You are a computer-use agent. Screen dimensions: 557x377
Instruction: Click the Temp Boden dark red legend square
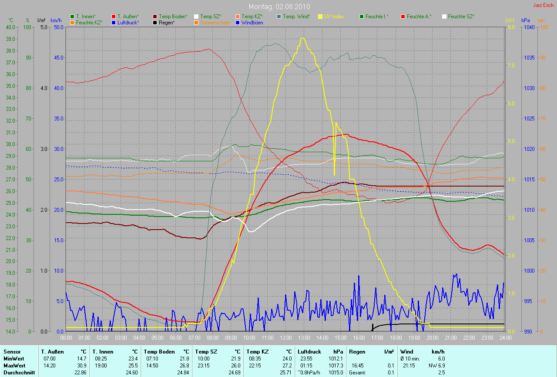[x=155, y=17]
